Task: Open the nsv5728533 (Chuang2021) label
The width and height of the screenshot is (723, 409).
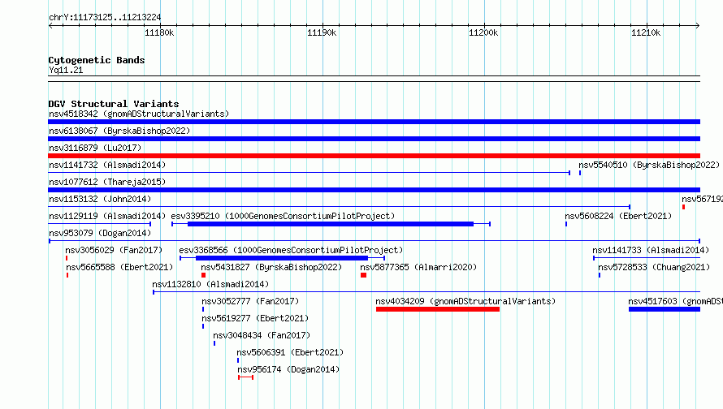Action: pos(654,267)
